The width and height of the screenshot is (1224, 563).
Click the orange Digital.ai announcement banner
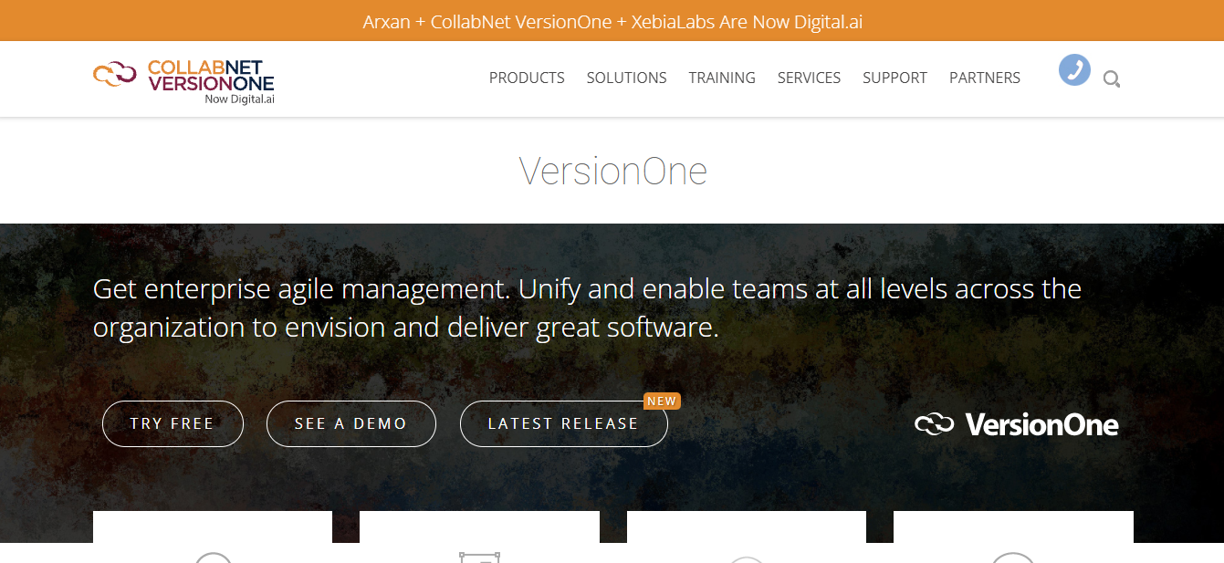tap(612, 21)
